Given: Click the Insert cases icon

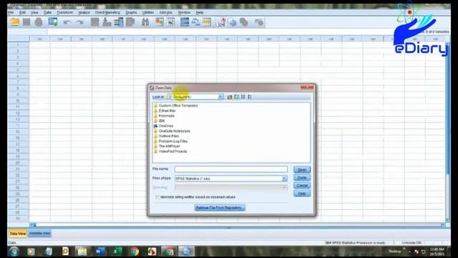Looking at the screenshot, I should (x=159, y=22).
